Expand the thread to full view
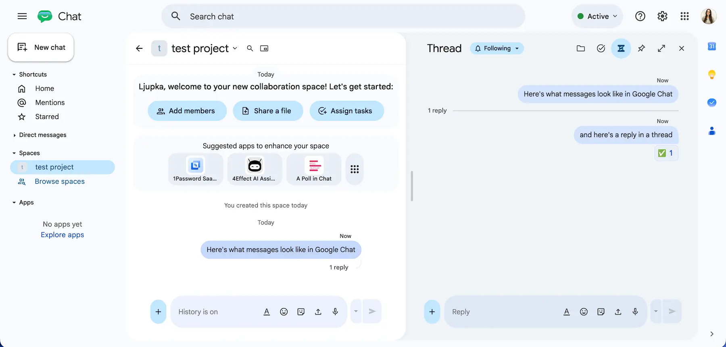The width and height of the screenshot is (726, 347). point(661,48)
